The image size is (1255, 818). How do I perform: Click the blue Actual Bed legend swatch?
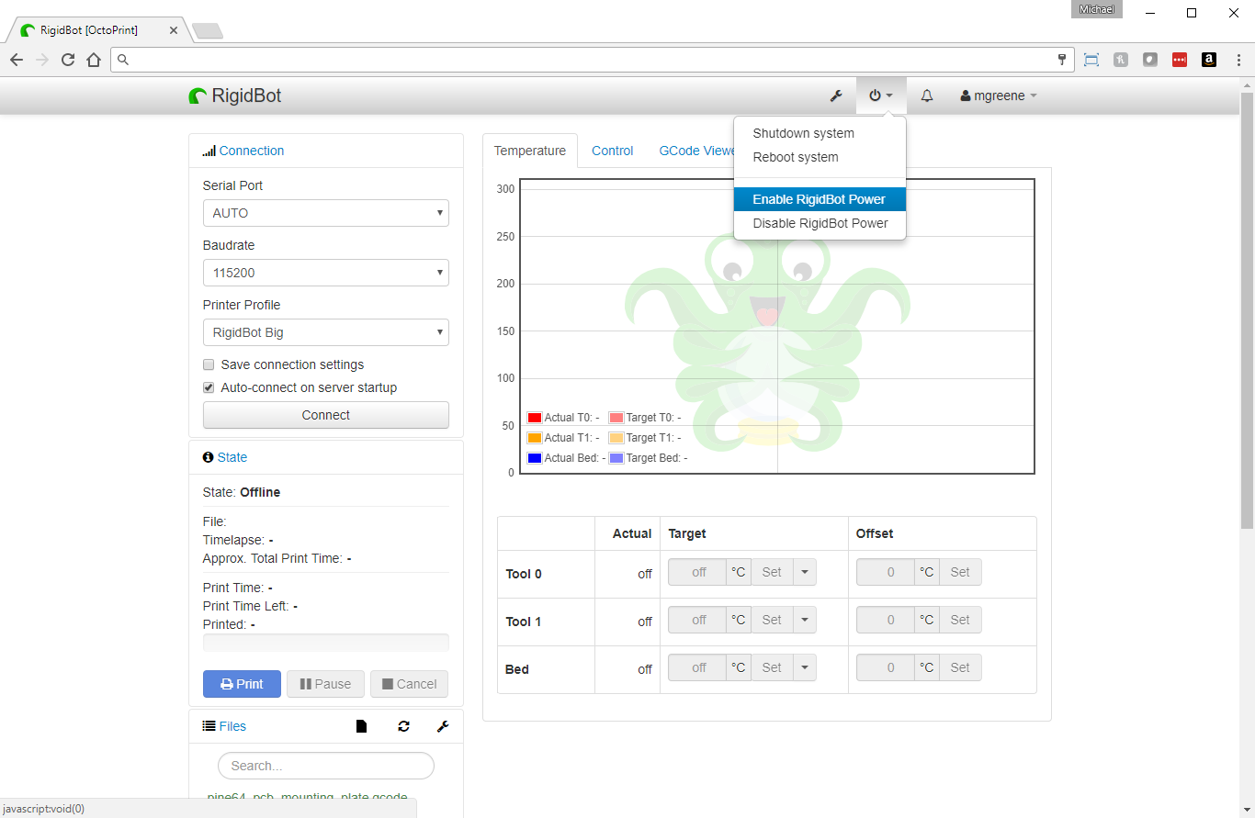pyautogui.click(x=535, y=458)
